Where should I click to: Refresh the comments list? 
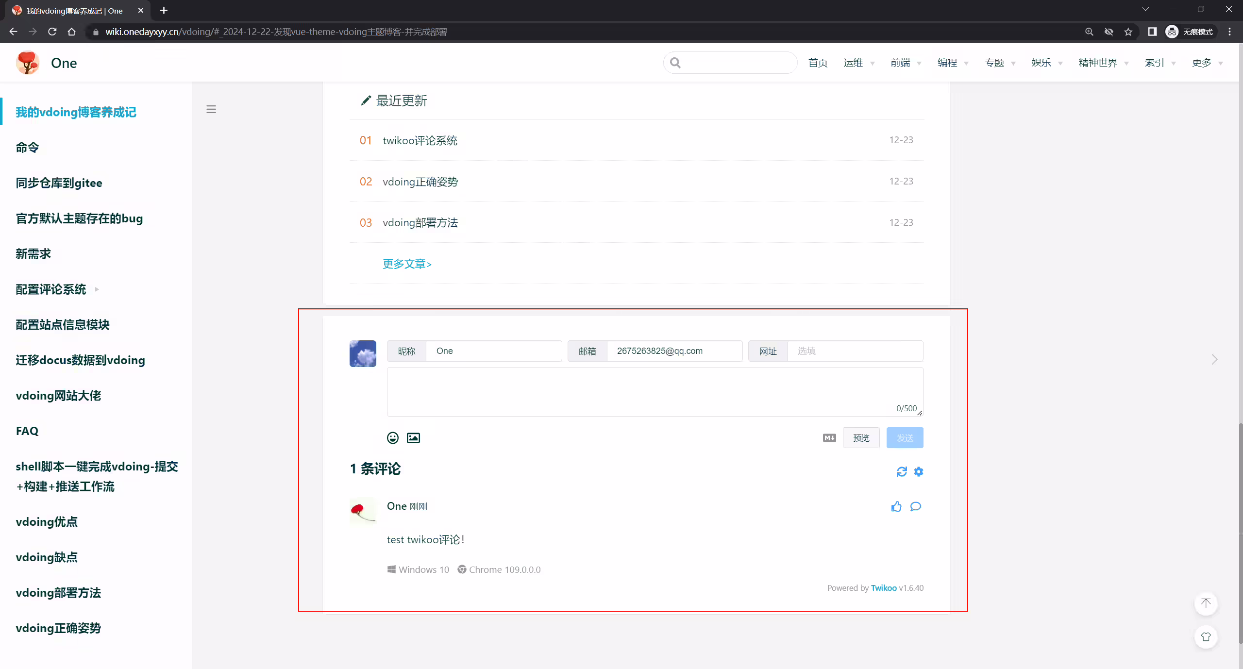pos(902,471)
